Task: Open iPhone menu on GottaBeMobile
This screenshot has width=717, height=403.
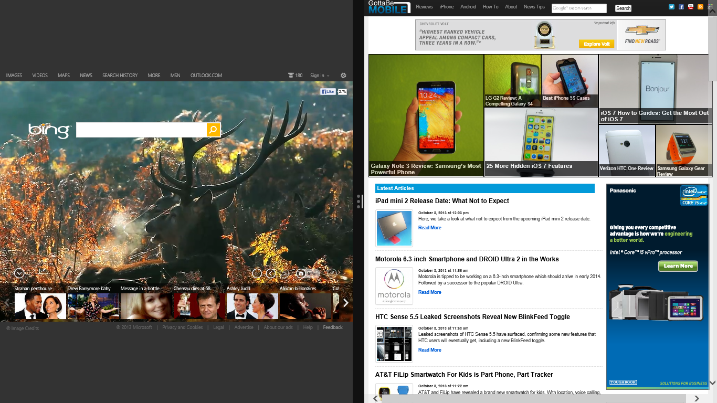Action: coord(447,7)
